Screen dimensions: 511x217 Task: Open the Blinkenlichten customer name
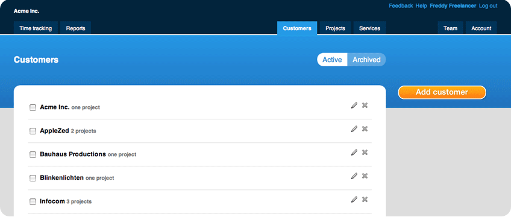pos(62,178)
